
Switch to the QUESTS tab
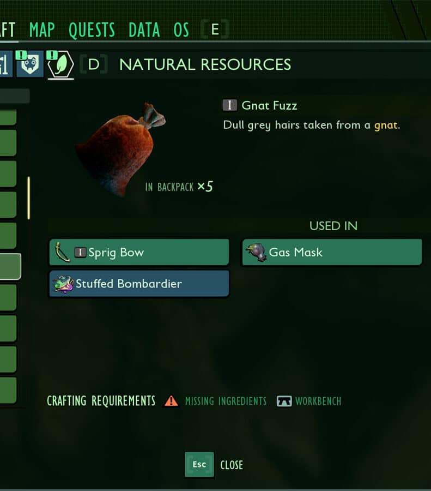click(x=92, y=30)
